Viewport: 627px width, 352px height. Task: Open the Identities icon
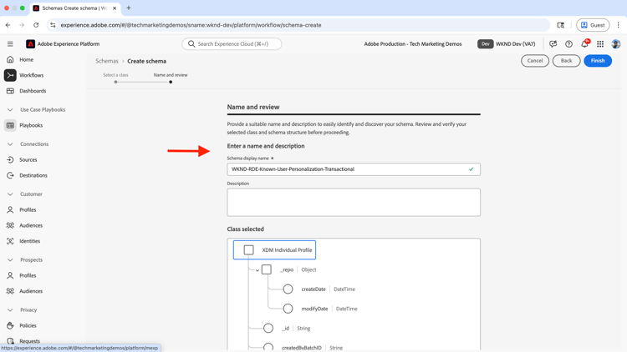coord(10,241)
